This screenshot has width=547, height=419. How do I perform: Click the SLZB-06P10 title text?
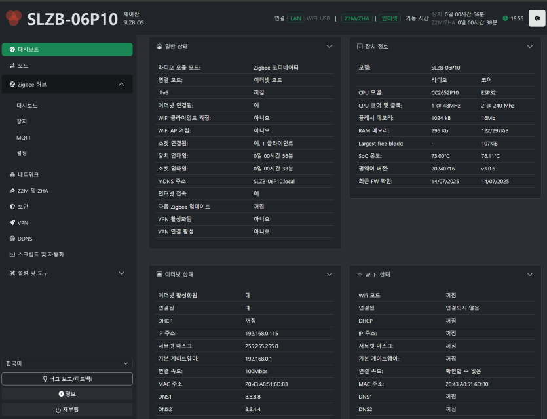[x=72, y=19]
